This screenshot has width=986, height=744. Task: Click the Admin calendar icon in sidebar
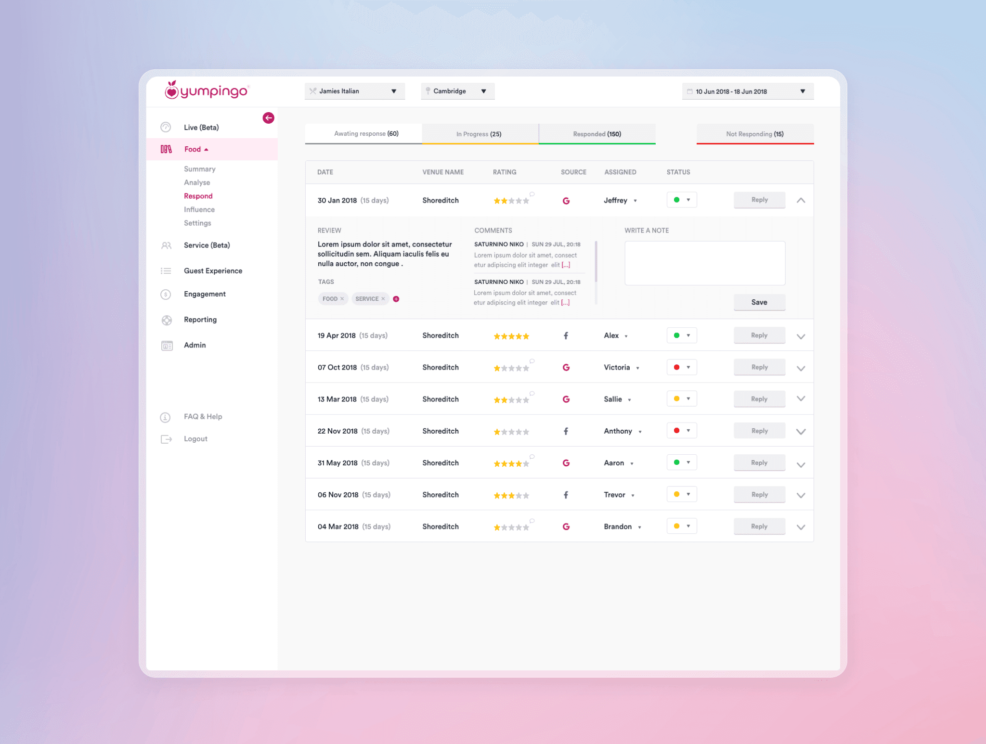coord(167,346)
